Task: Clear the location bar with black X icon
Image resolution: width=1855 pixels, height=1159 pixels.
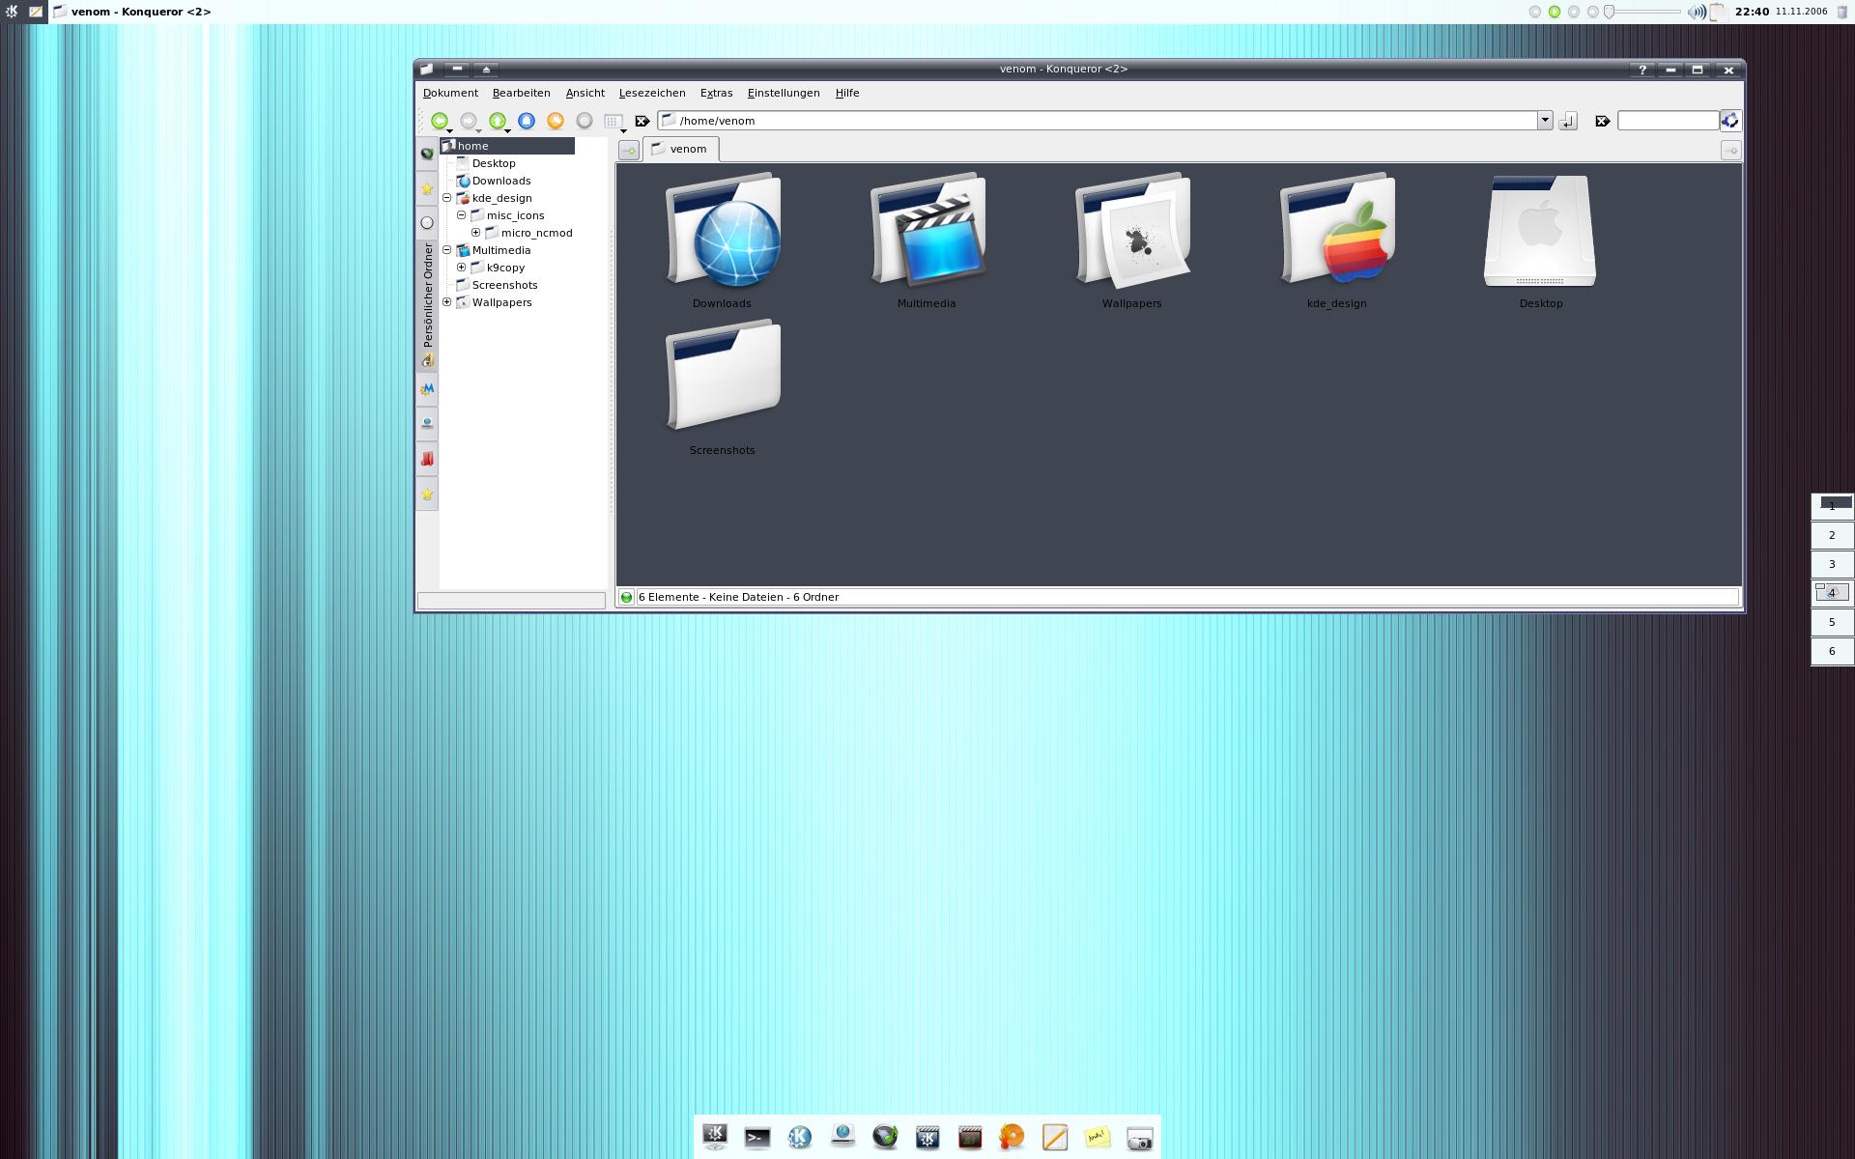Action: [642, 121]
